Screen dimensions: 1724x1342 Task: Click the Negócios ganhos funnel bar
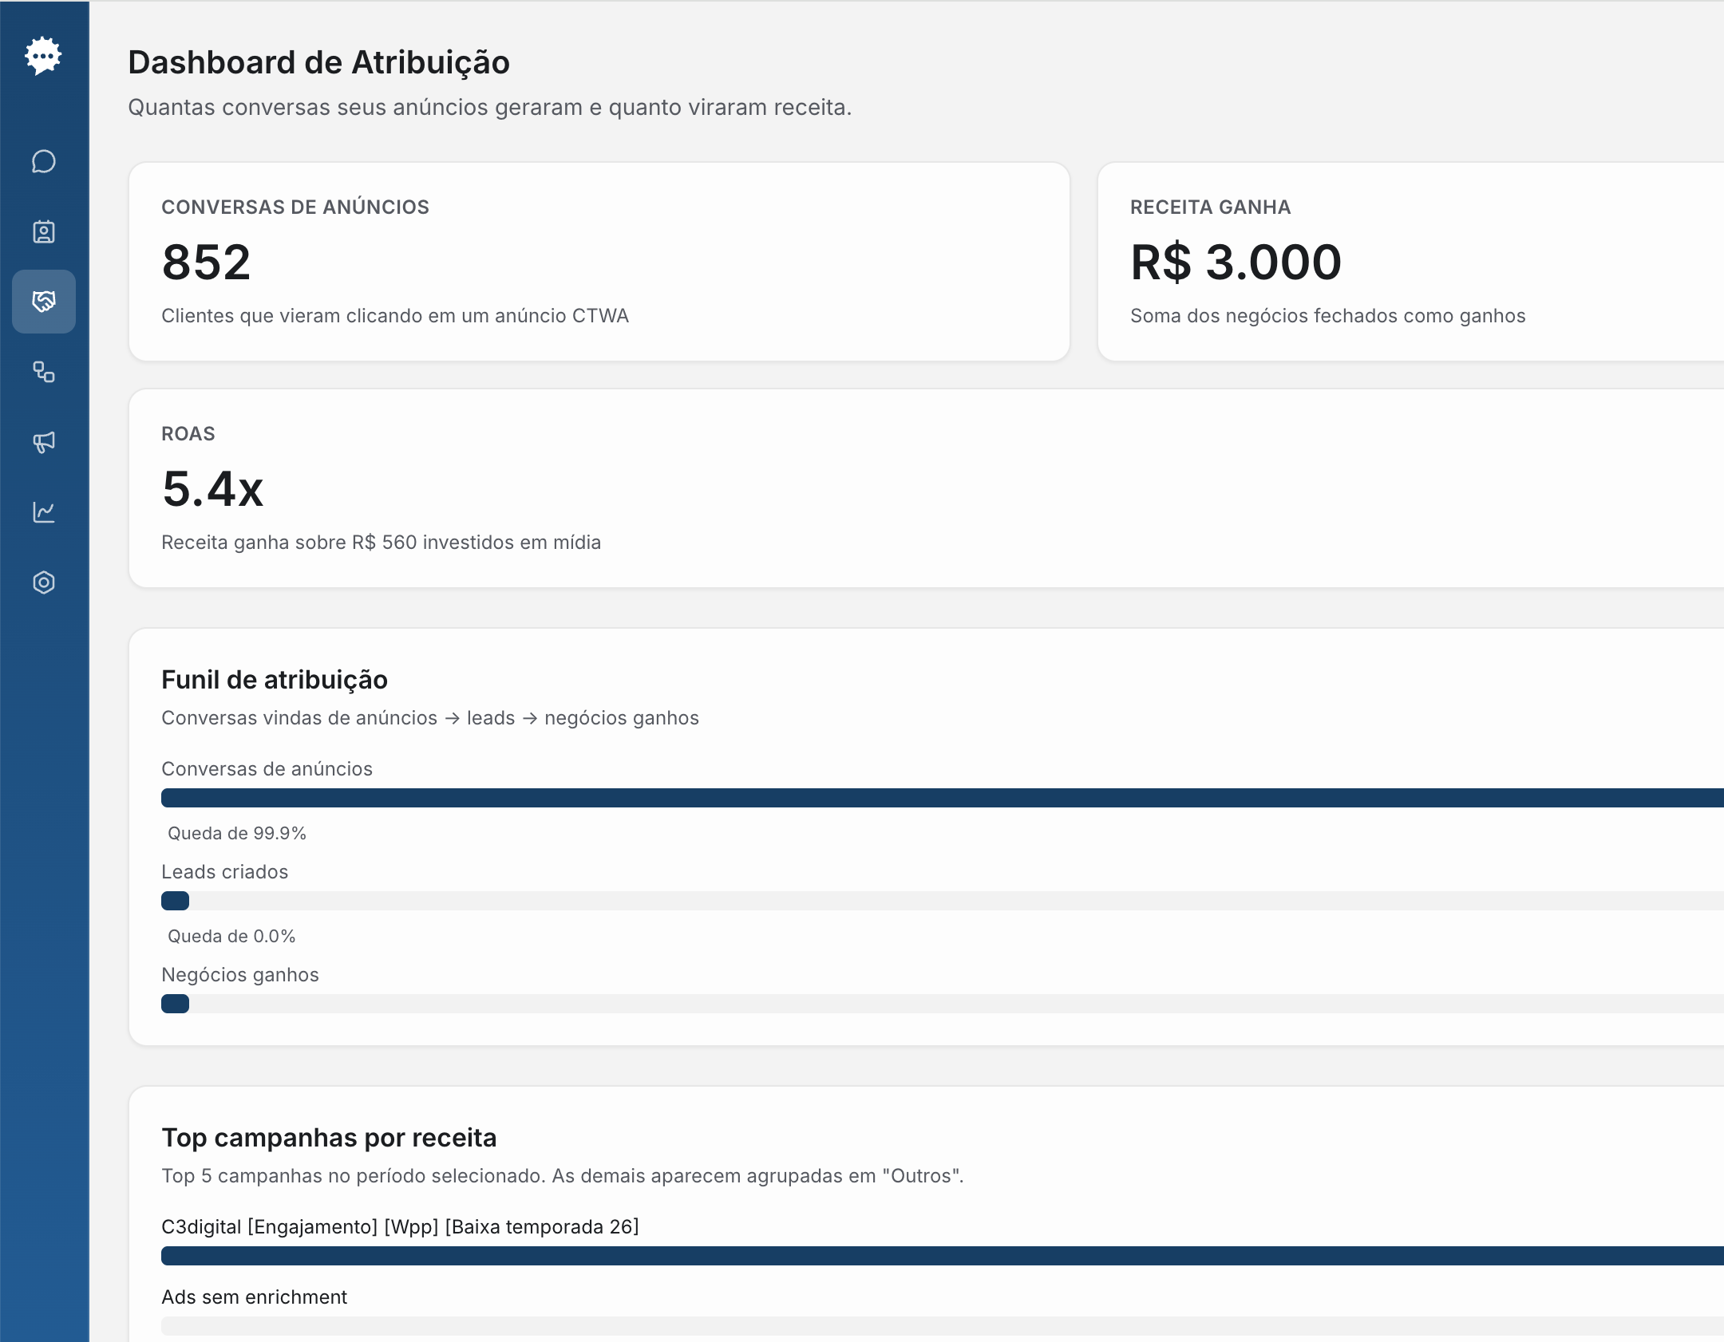[x=943, y=1004]
